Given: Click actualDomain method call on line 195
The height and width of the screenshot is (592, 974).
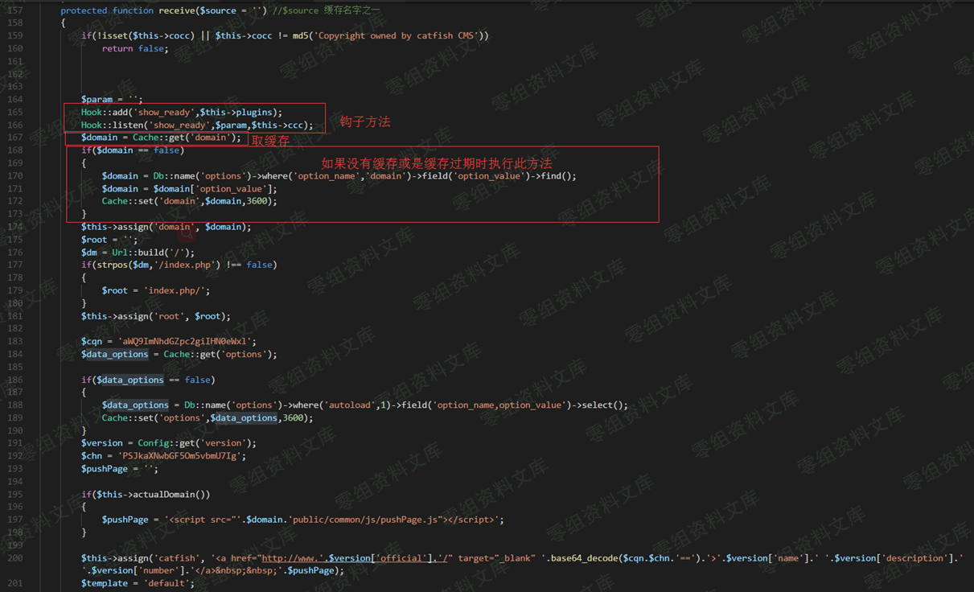Looking at the screenshot, I should (x=171, y=494).
